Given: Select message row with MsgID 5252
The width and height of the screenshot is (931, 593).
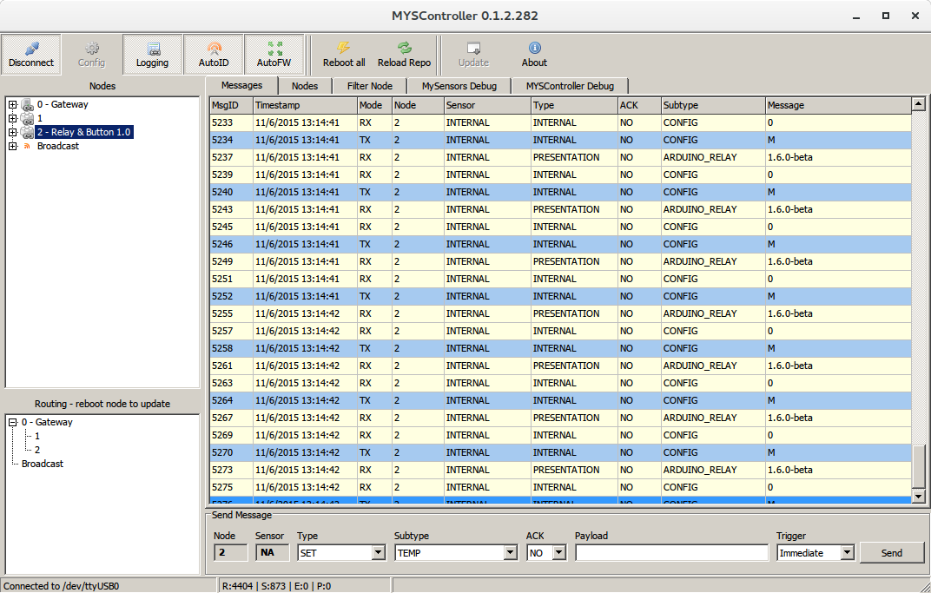Looking at the screenshot, I should (x=560, y=296).
